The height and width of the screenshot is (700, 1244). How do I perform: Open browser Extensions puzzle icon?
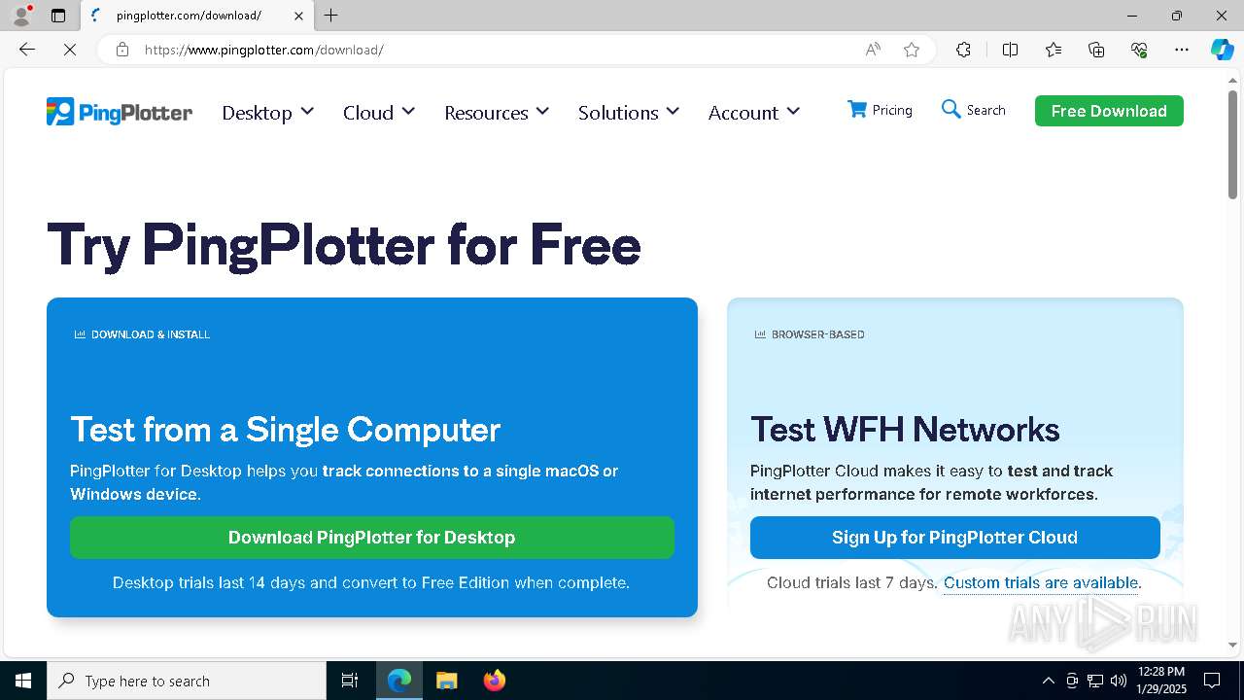pyautogui.click(x=963, y=50)
